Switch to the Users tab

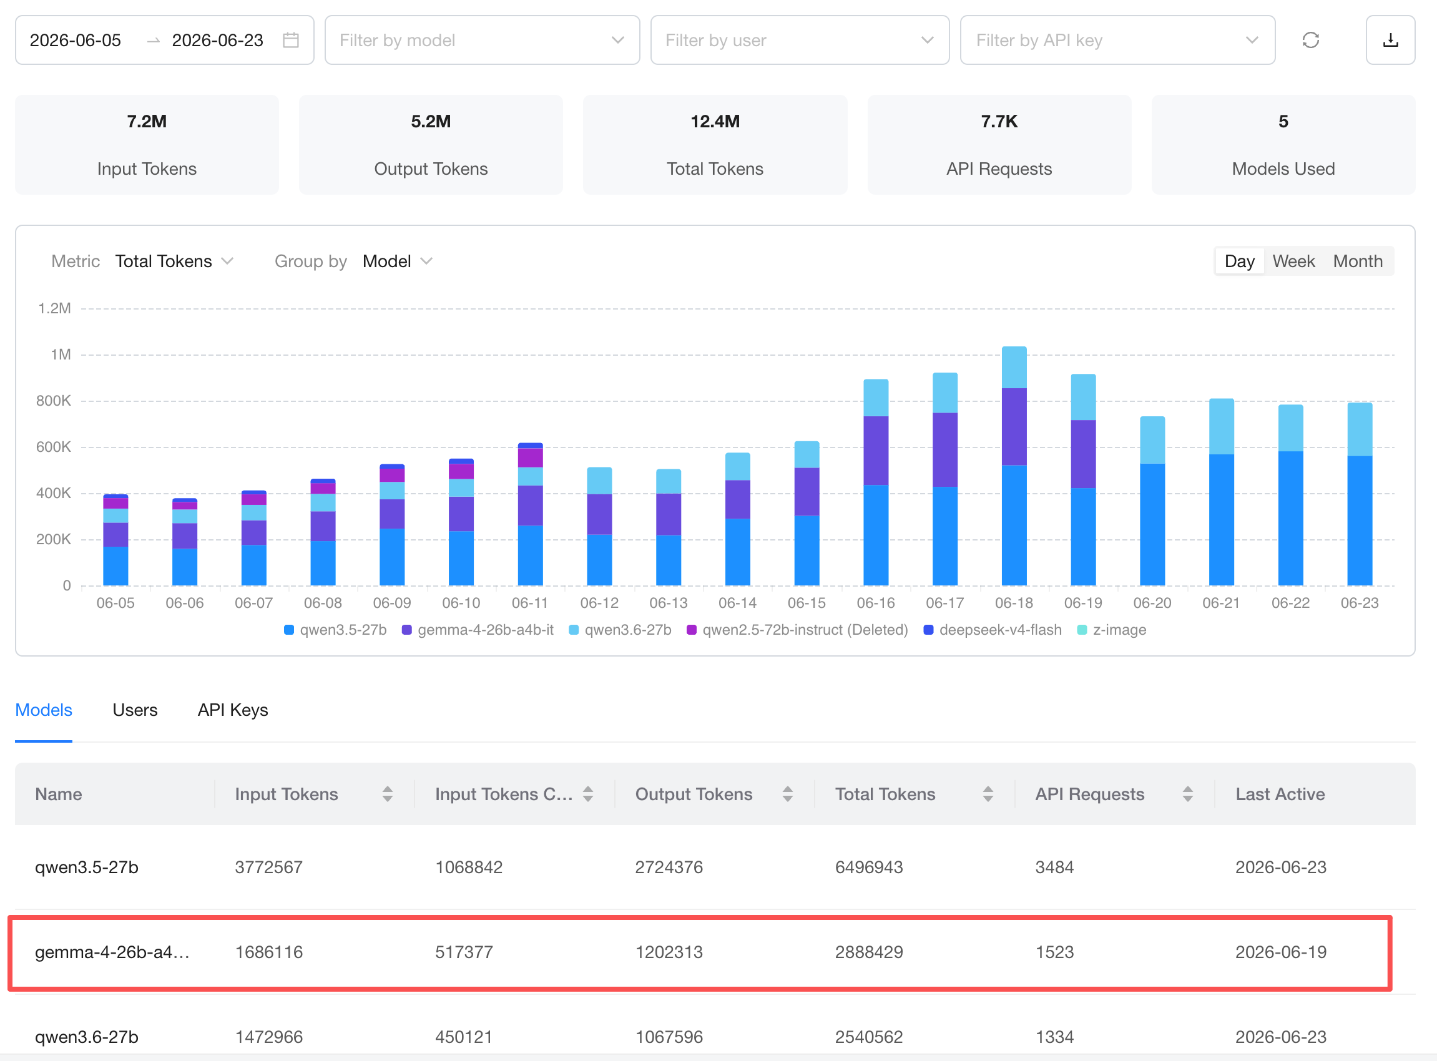point(135,710)
